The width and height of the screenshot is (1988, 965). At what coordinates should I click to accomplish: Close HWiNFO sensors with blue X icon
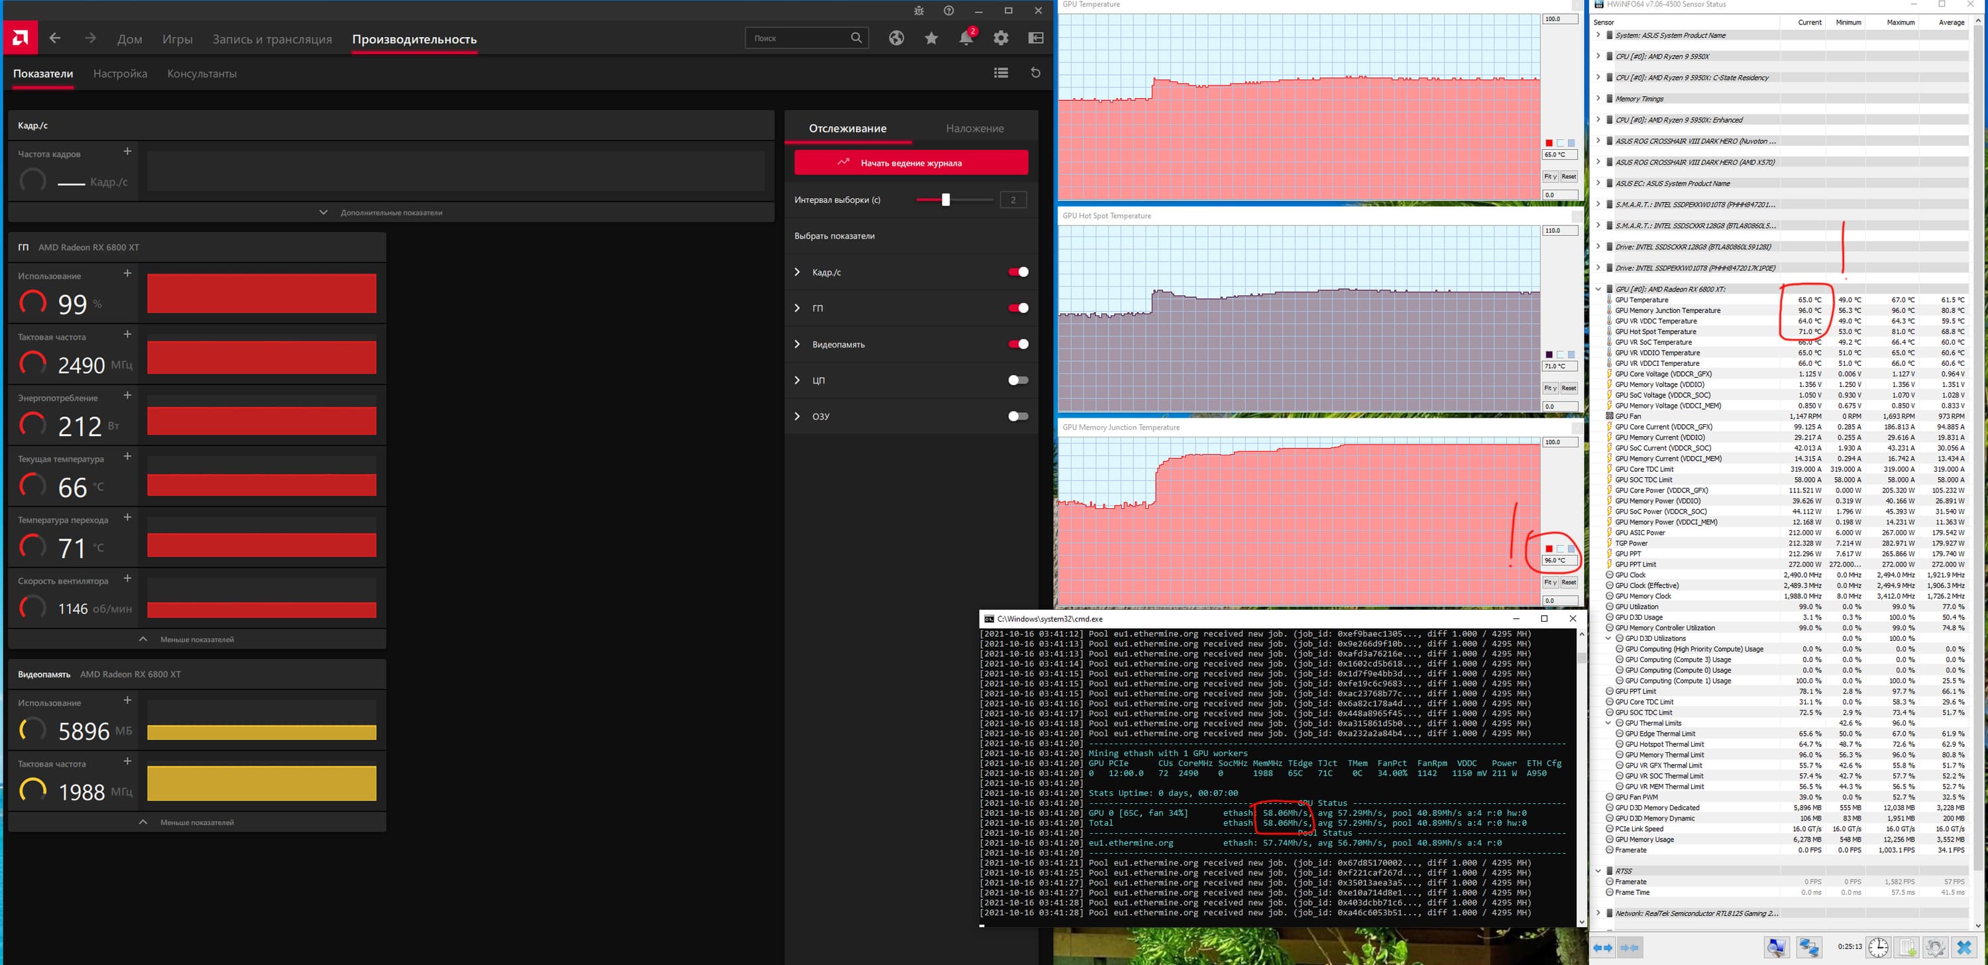coord(1964,946)
